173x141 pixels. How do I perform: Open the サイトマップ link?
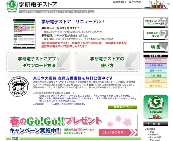point(135,2)
